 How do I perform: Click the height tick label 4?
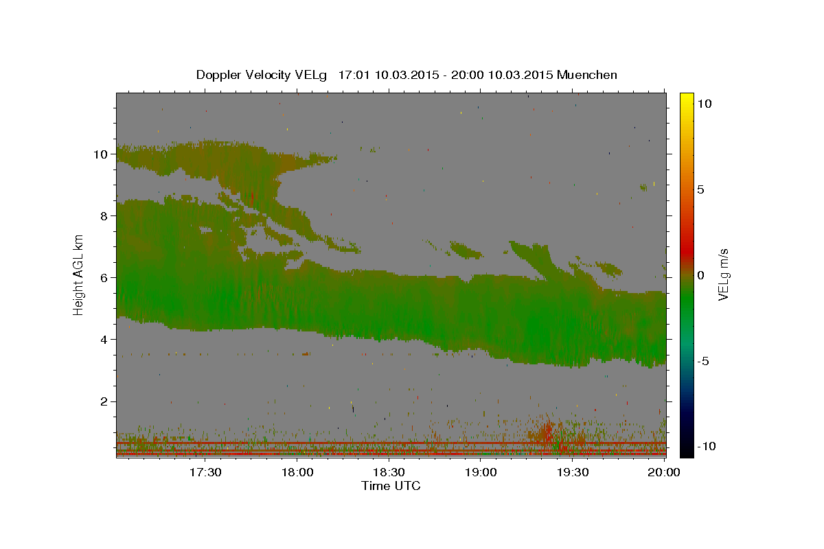(104, 339)
